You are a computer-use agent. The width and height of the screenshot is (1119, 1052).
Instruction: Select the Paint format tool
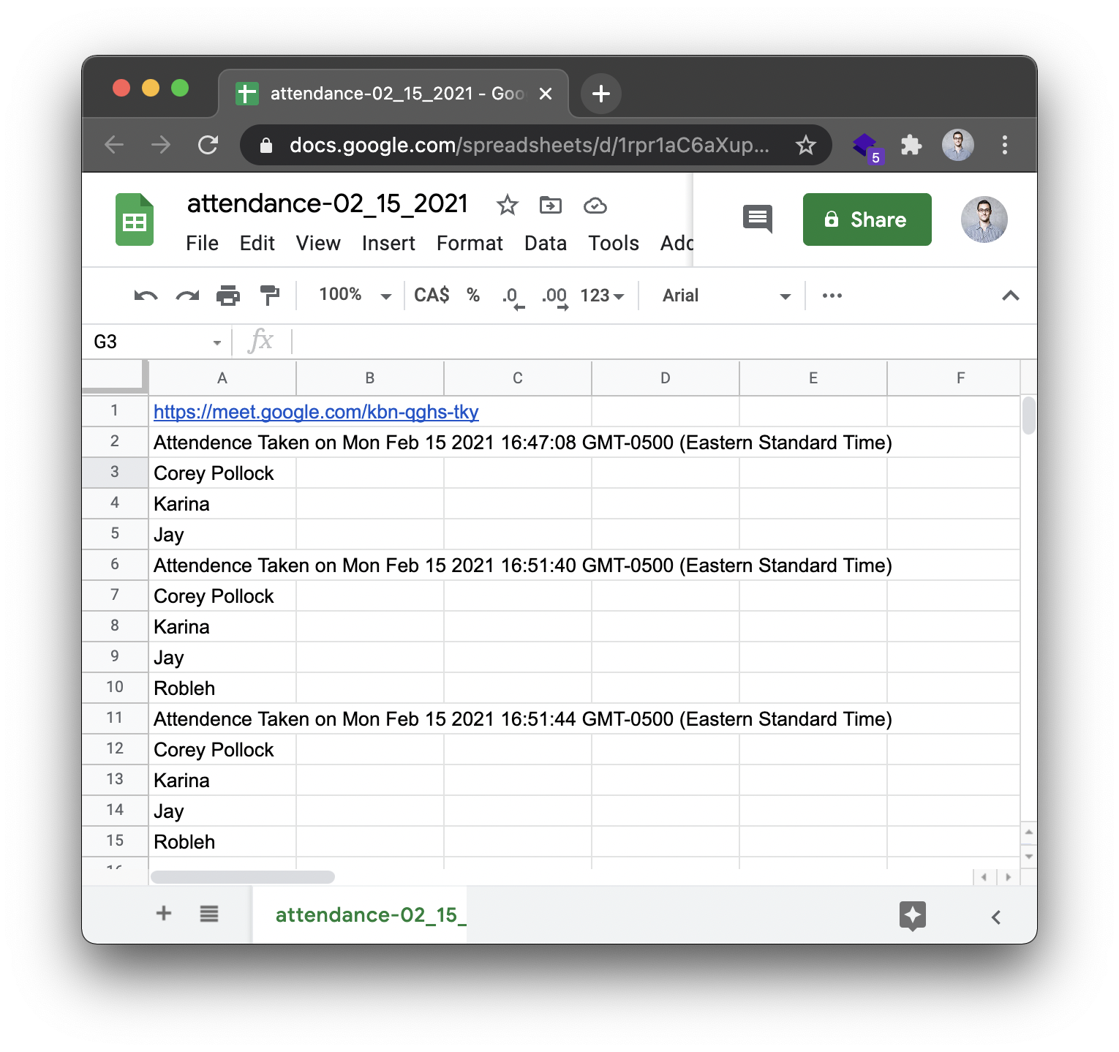[270, 296]
